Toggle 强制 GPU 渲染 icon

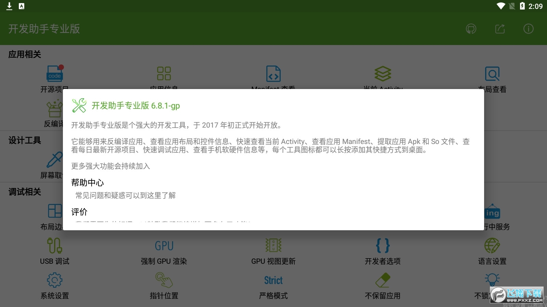164,246
